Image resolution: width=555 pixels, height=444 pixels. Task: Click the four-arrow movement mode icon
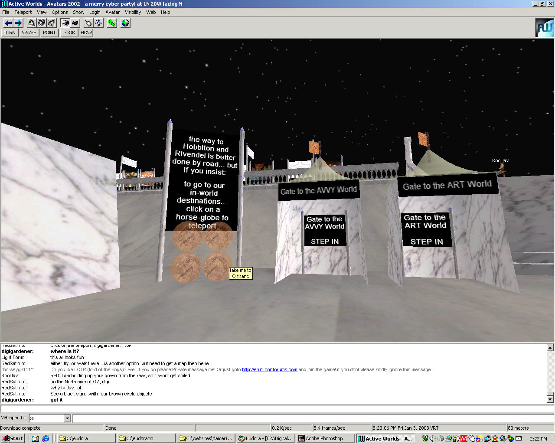point(98,23)
